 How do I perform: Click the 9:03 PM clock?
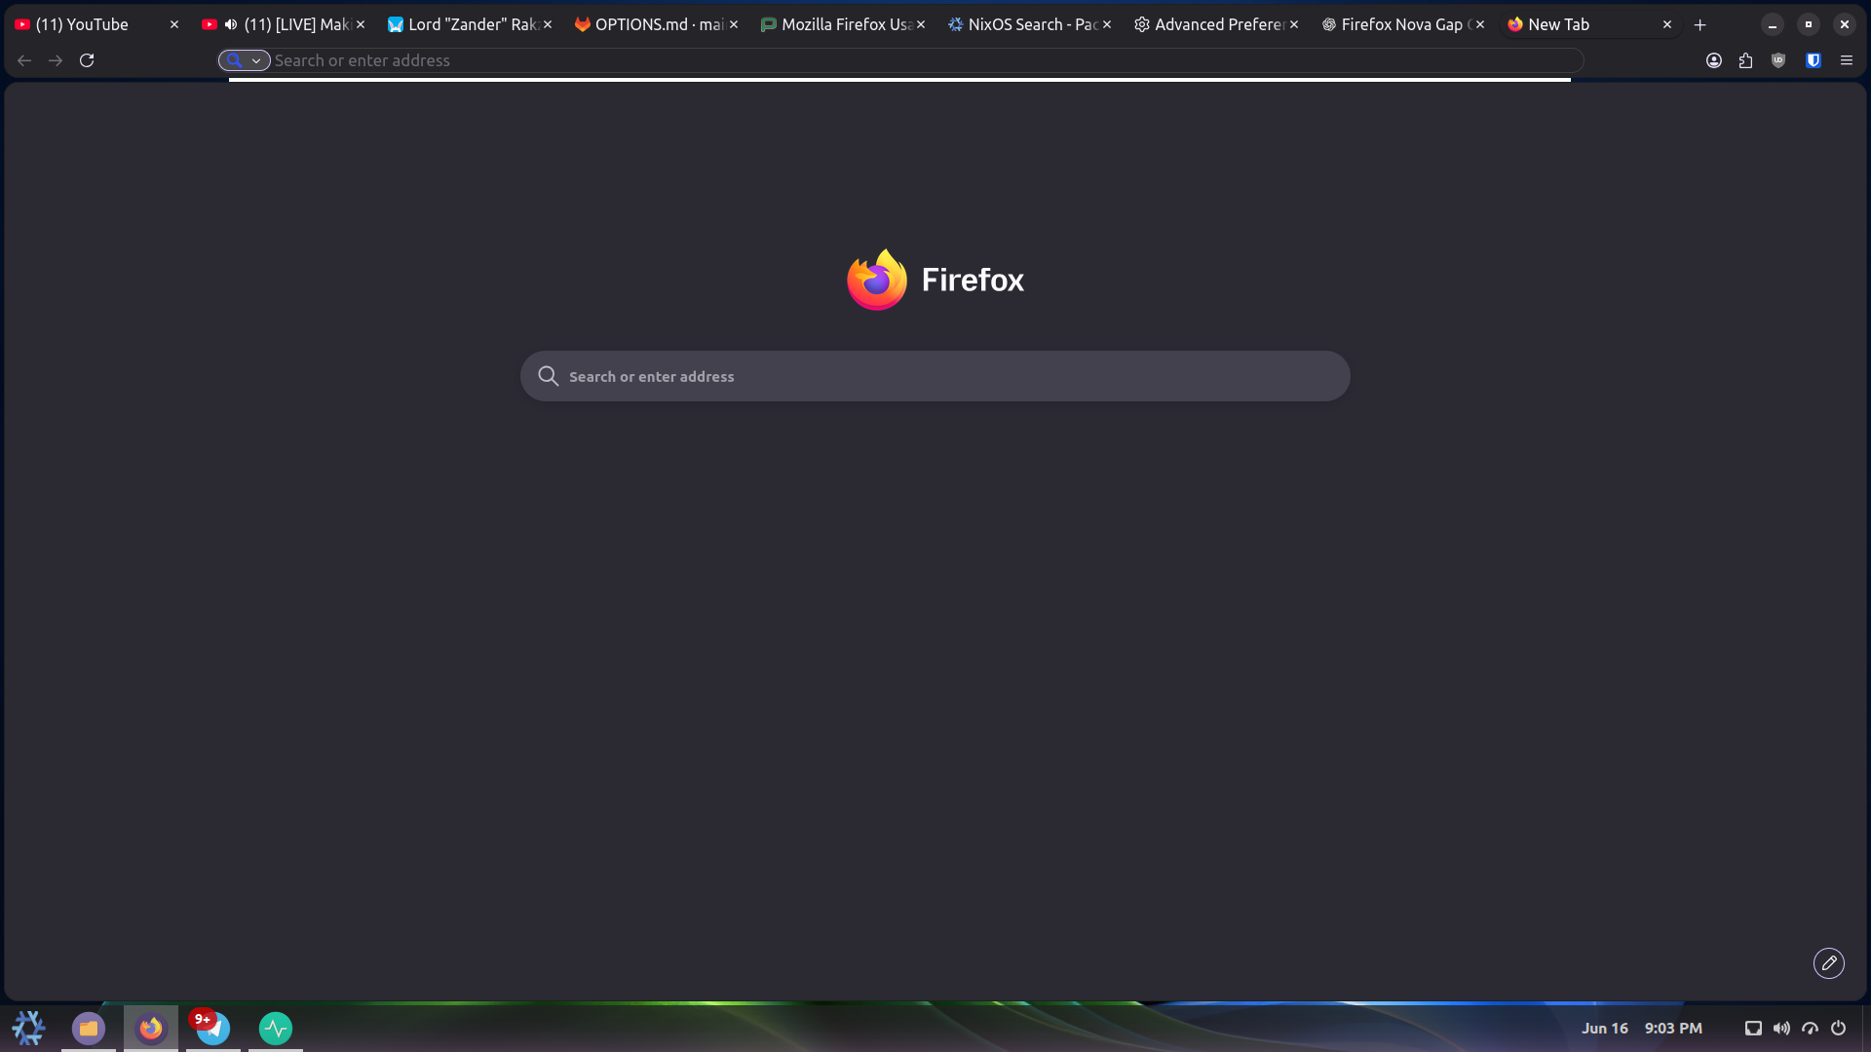point(1673,1028)
